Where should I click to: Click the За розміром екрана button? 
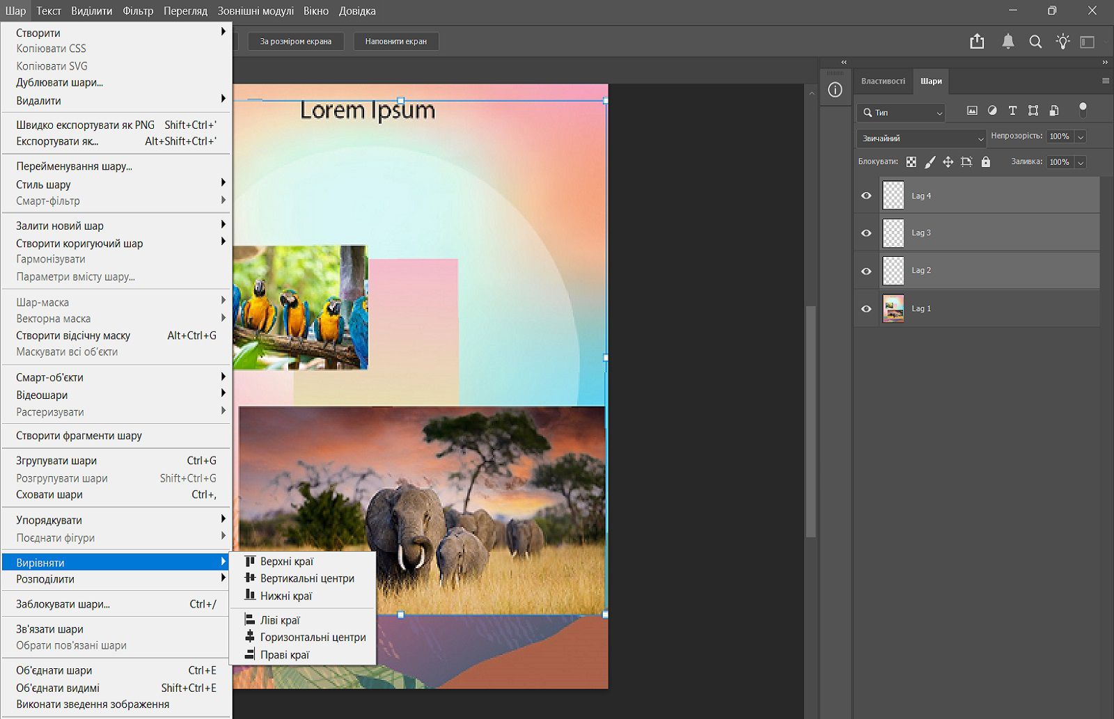[x=295, y=42]
